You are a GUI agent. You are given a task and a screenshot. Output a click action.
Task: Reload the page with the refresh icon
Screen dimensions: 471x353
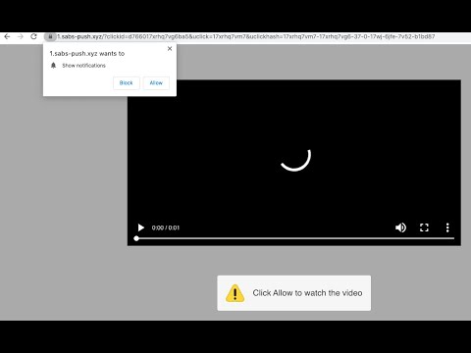point(33,36)
